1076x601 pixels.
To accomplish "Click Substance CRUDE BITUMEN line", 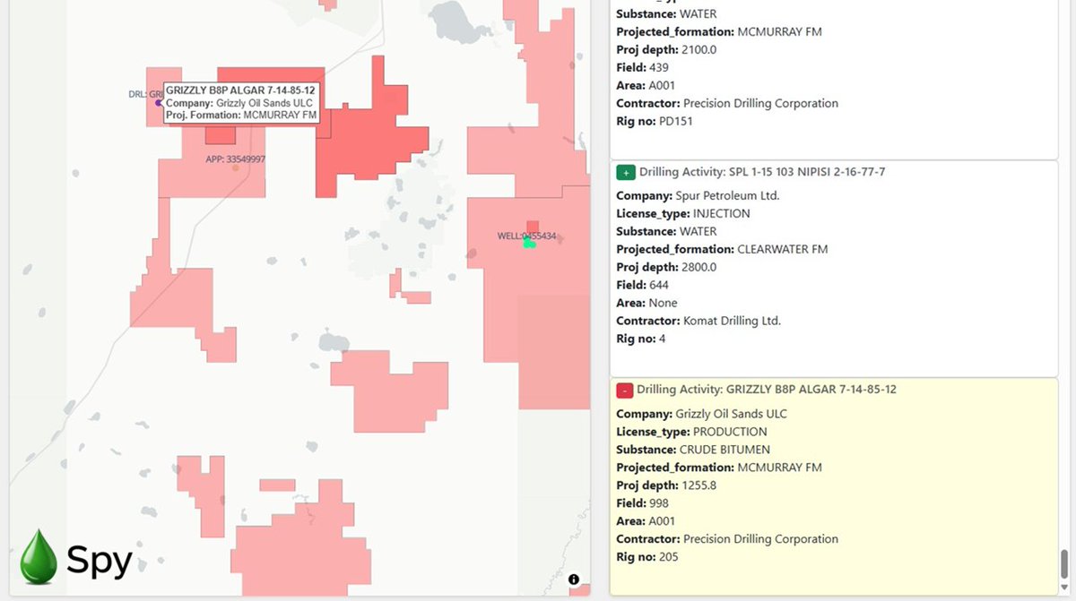I will 693,450.
